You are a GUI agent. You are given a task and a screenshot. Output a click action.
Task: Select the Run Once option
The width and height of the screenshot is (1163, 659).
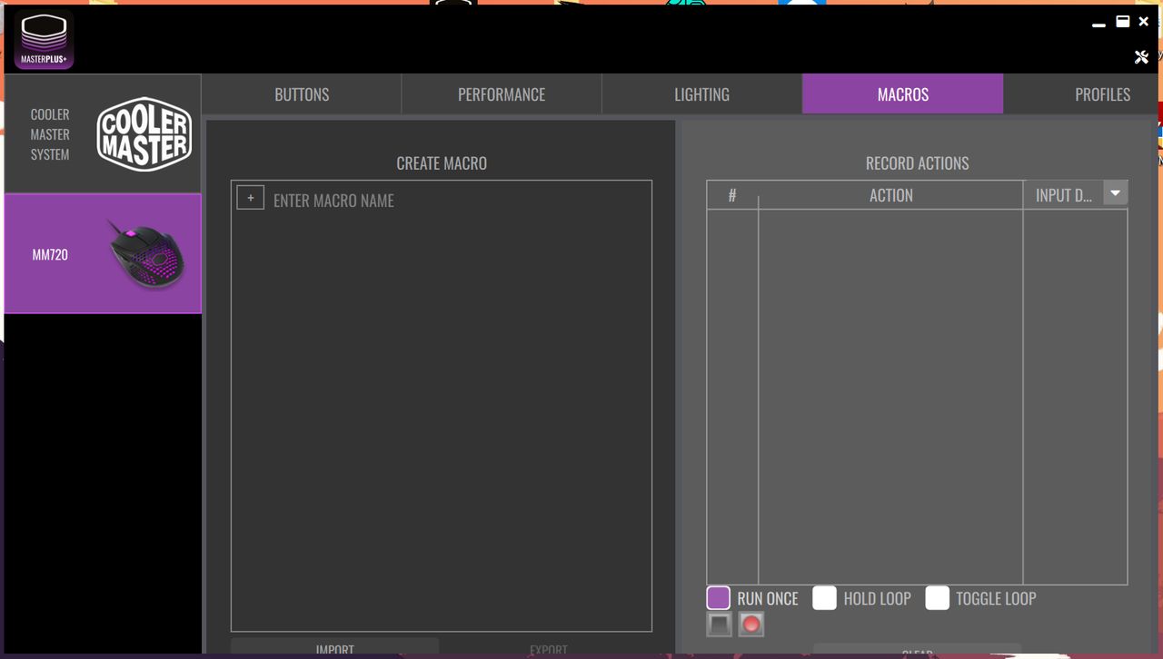click(718, 598)
